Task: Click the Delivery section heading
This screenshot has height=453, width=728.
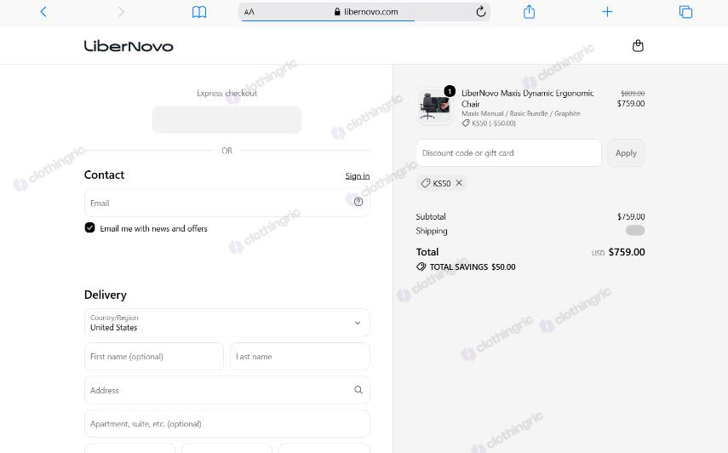Action: point(106,295)
